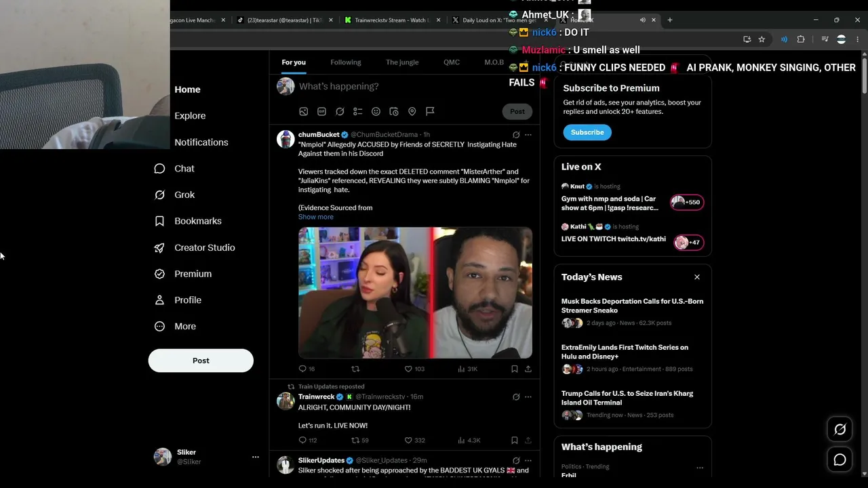
Task: Switch to the tearastar TikTok browser tab
Action: [x=285, y=20]
